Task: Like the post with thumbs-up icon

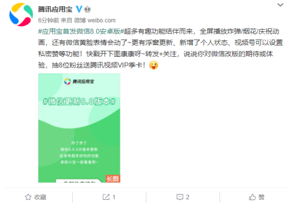Action: [x=252, y=197]
